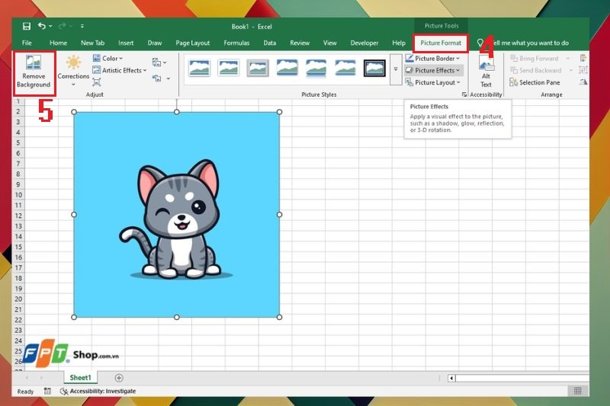Click the Tell me what you want search
Image resolution: width=610 pixels, height=406 pixels.
(x=523, y=43)
